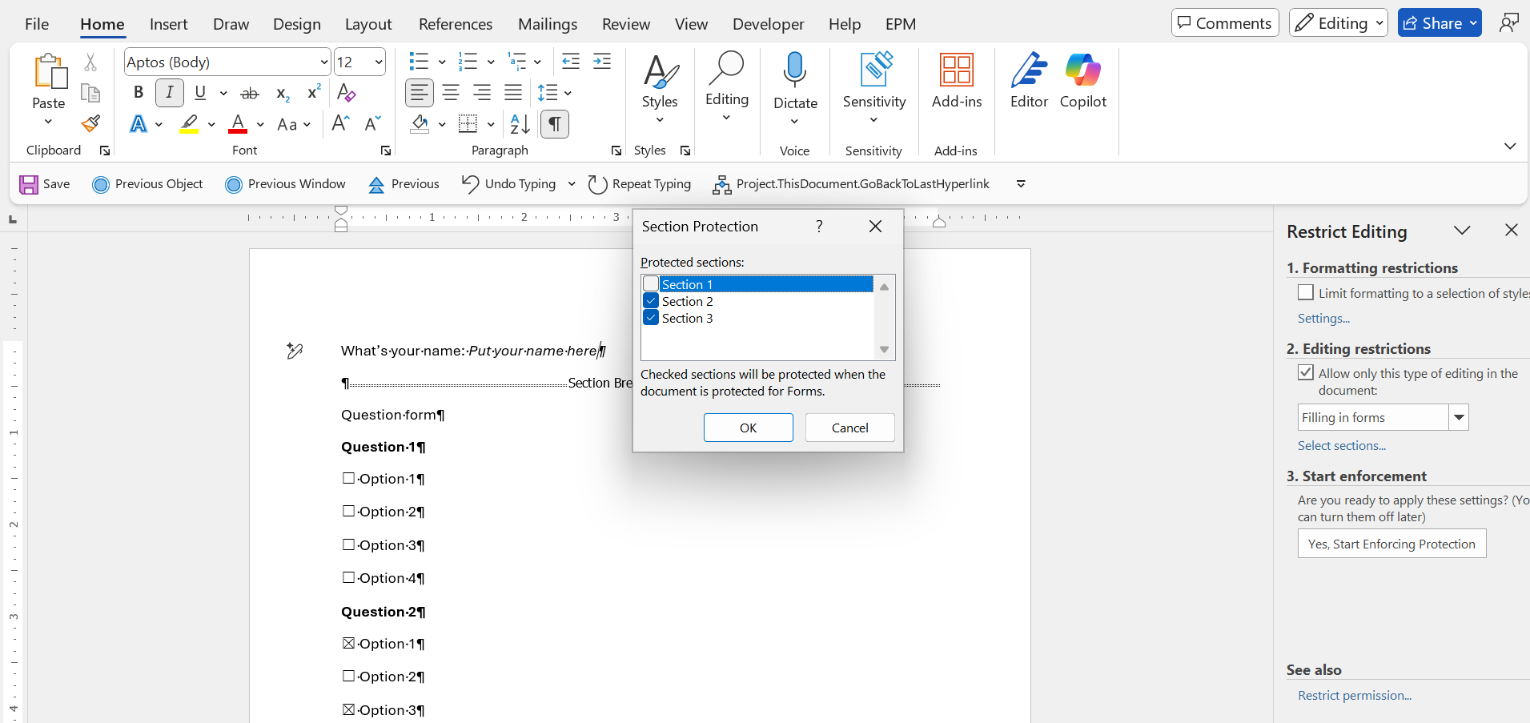Apply red font color

[238, 124]
